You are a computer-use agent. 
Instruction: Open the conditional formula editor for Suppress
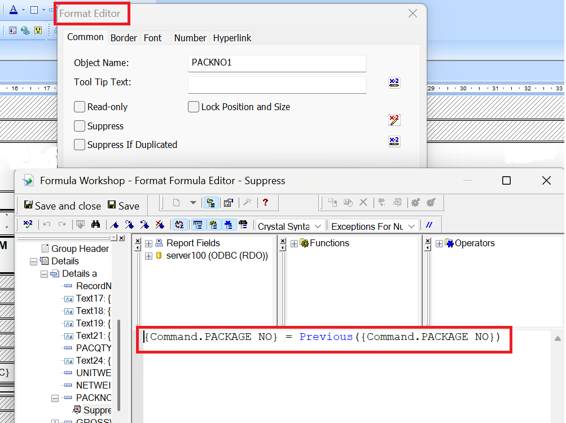tap(394, 119)
